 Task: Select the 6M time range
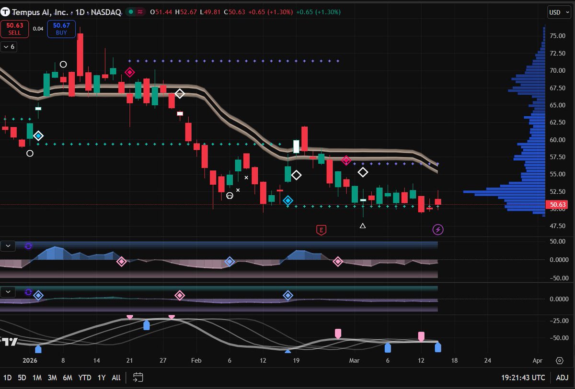(x=68, y=378)
